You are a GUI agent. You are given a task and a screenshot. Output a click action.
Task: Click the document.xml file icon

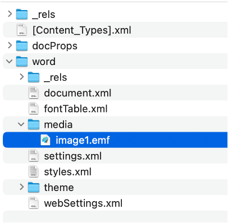click(34, 93)
